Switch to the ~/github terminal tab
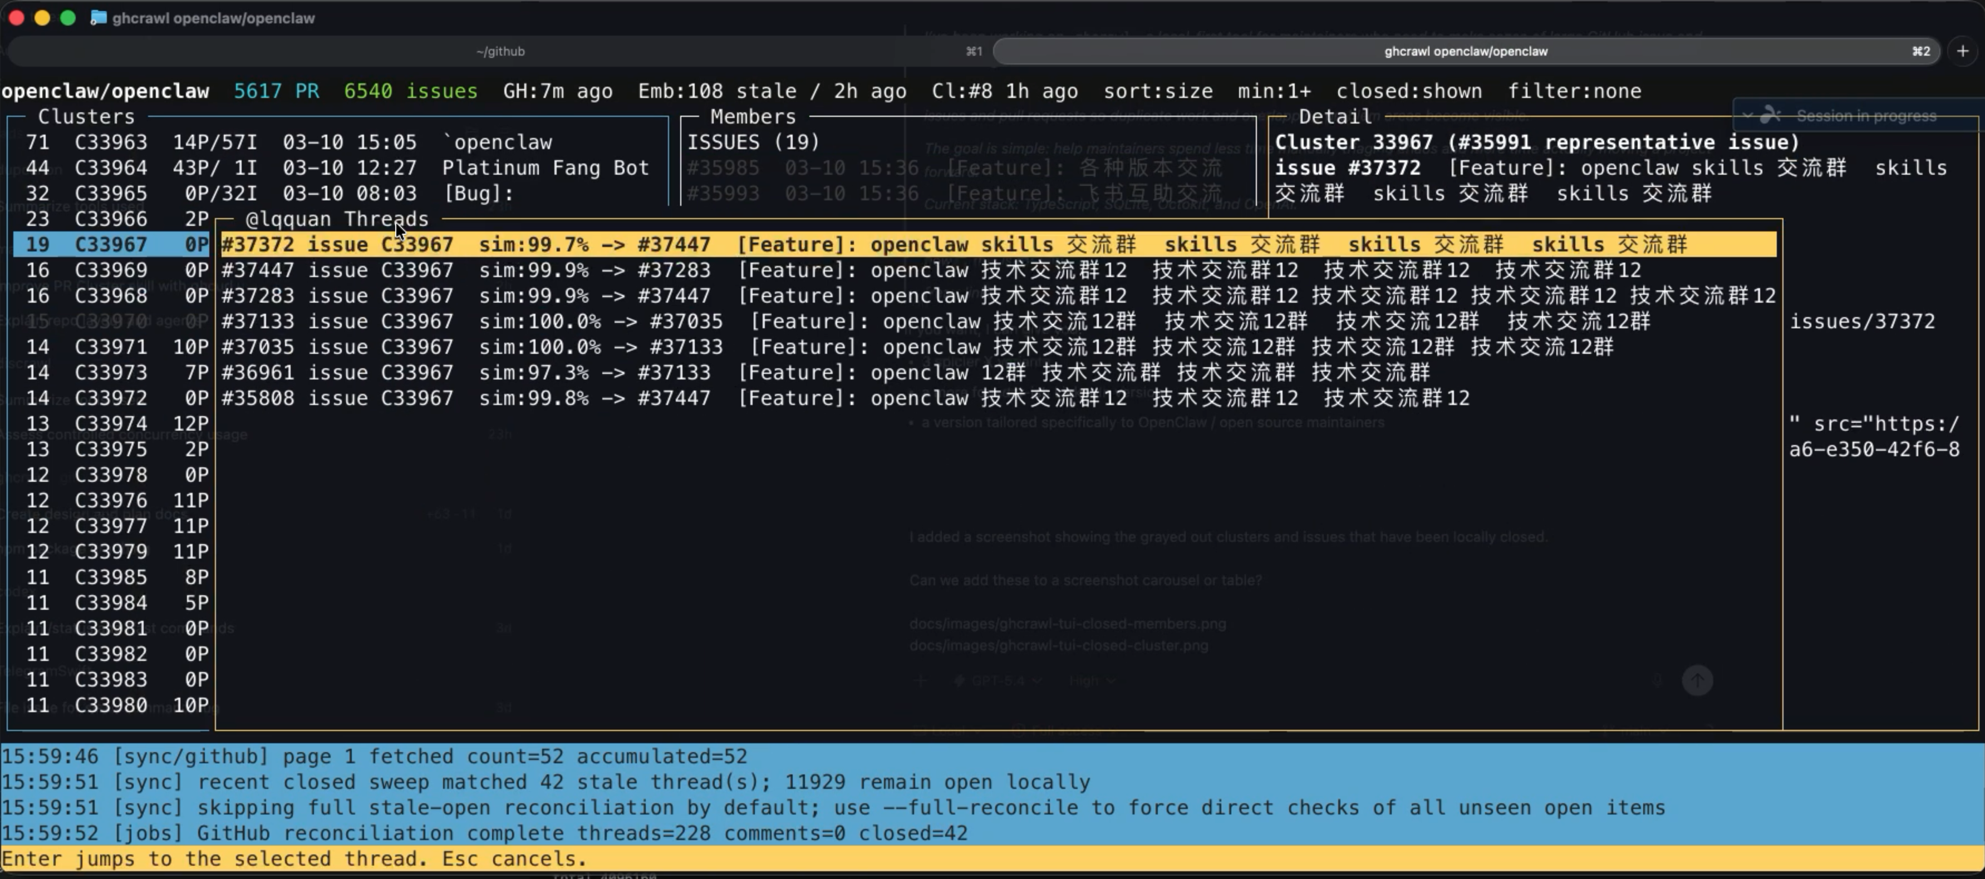 click(501, 51)
